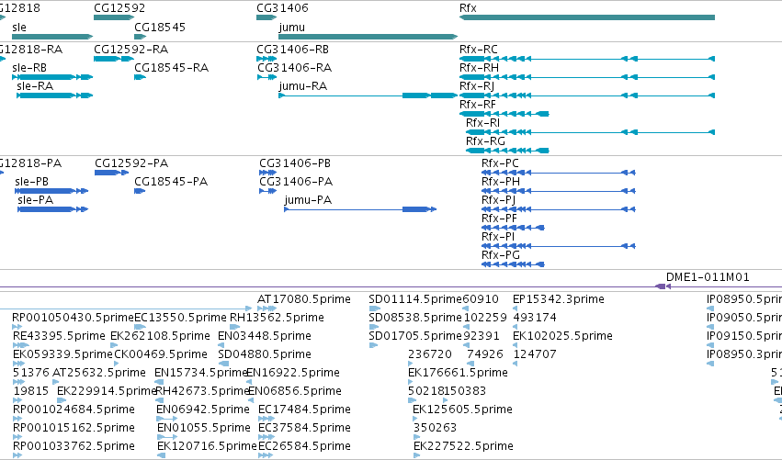Click the EK262108.5prime EST

pos(160,336)
